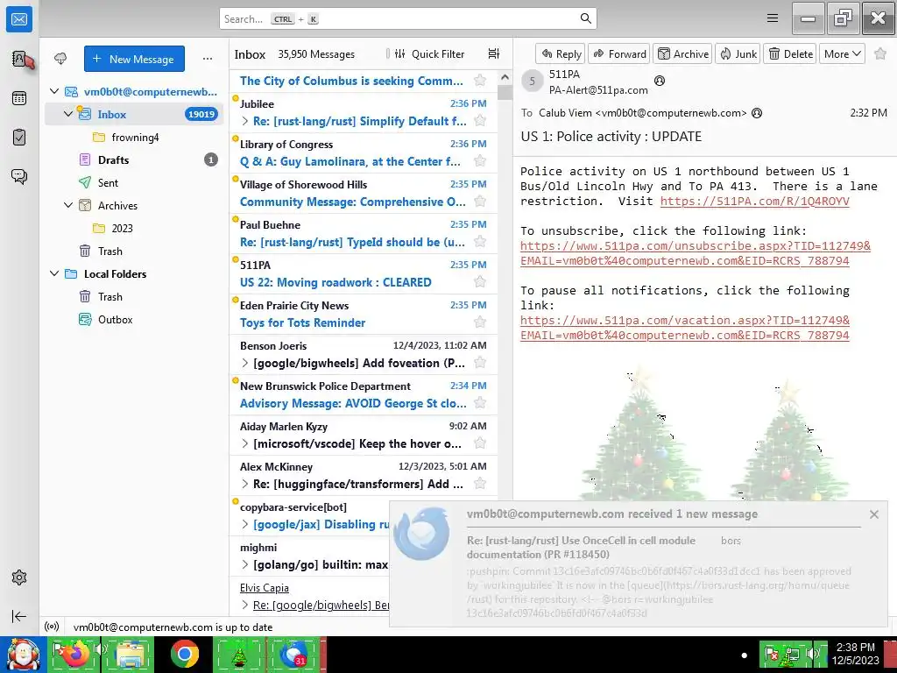The width and height of the screenshot is (897, 673).
Task: Open the Mail space icon
Action: pos(19,19)
